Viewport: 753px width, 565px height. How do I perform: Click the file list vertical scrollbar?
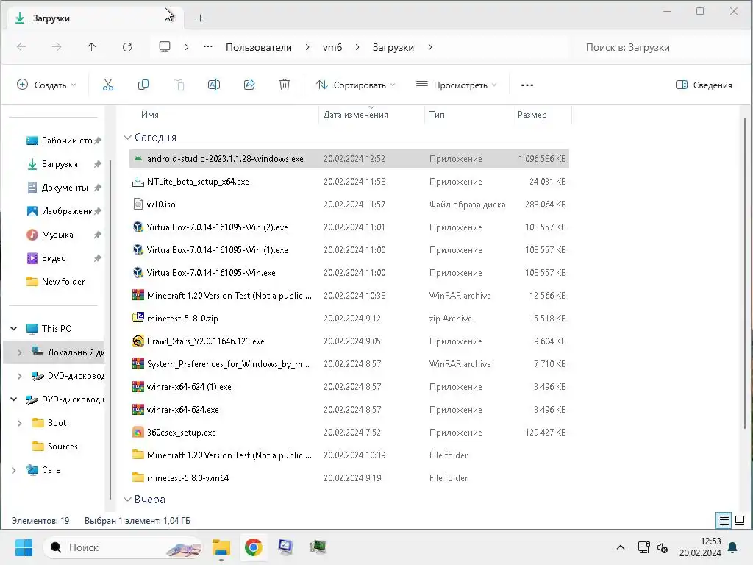click(x=745, y=271)
